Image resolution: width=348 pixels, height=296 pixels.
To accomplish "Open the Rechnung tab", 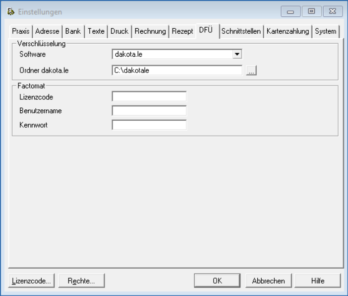I will point(151,31).
